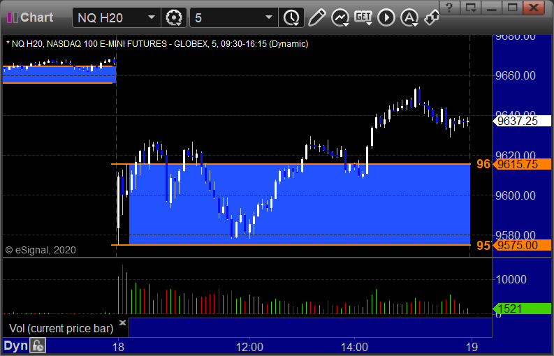Close the Vol study panel
Screen dimensions: 554x356
[122, 322]
